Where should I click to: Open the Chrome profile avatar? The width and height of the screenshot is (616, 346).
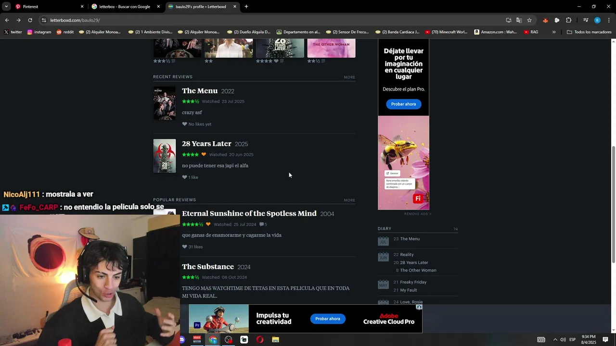click(597, 20)
